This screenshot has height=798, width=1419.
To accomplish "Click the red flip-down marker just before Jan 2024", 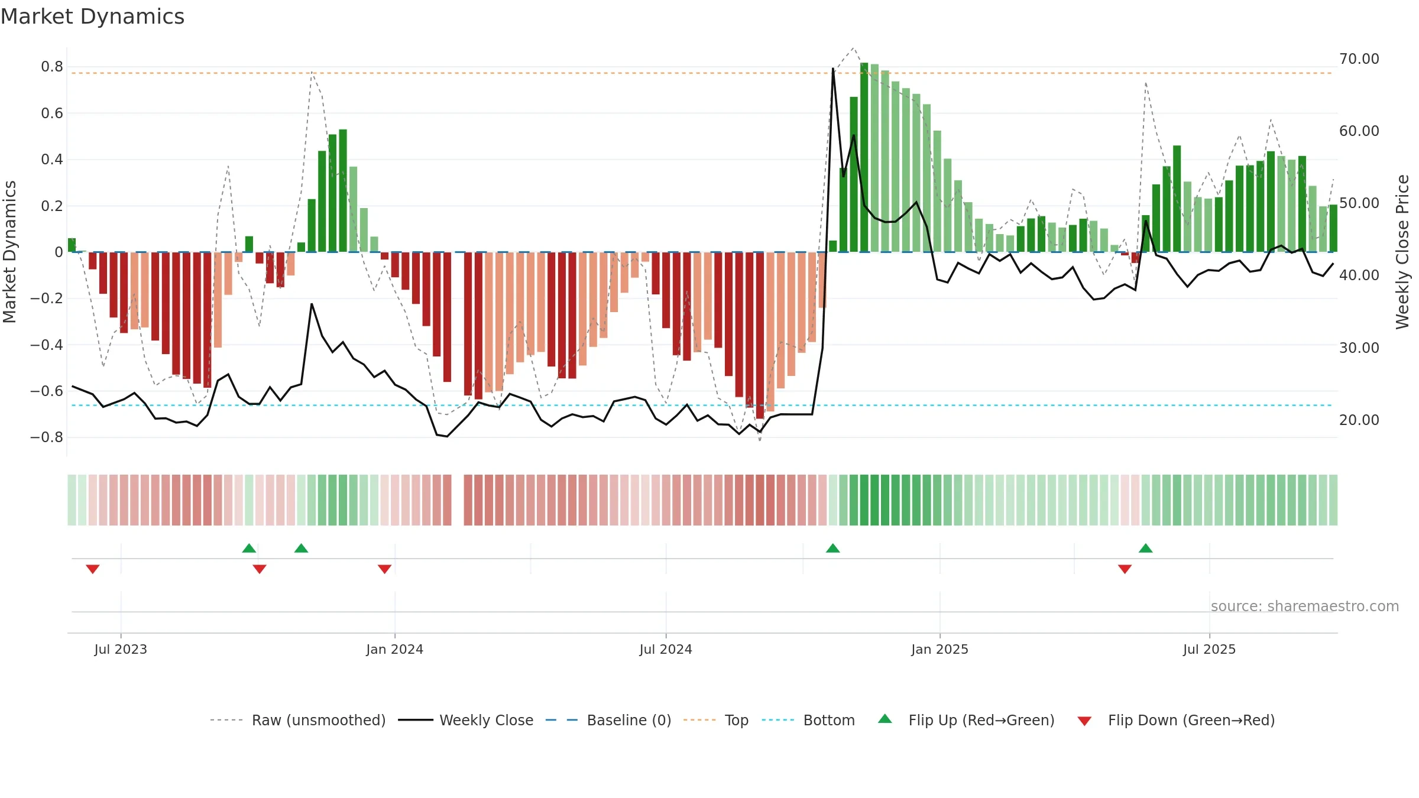I will 384,569.
